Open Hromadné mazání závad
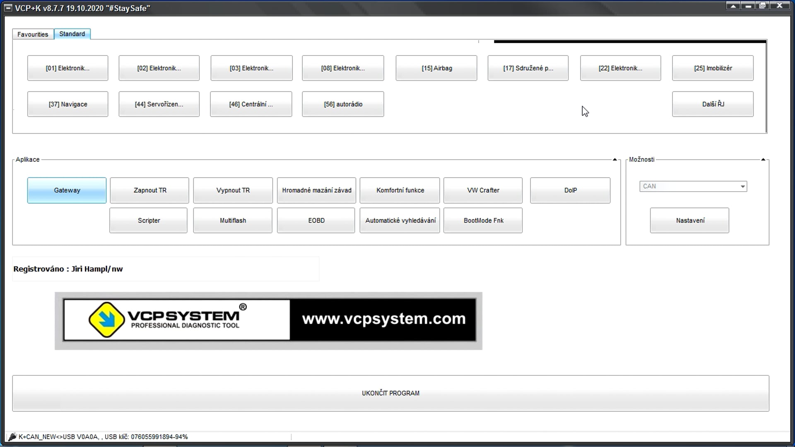Screen dimensions: 795x447 tap(316, 190)
